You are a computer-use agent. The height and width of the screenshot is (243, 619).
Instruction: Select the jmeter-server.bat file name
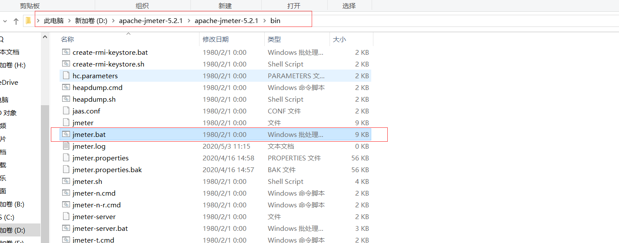click(x=100, y=228)
